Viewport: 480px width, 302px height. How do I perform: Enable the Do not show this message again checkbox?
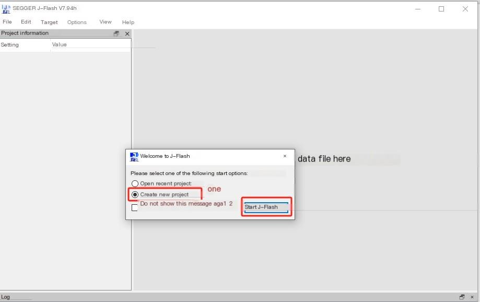135,207
